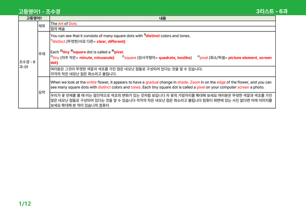Select the 조수경 - 6과-01 cell
This screenshot has width=306, height=216.
coord(28,64)
